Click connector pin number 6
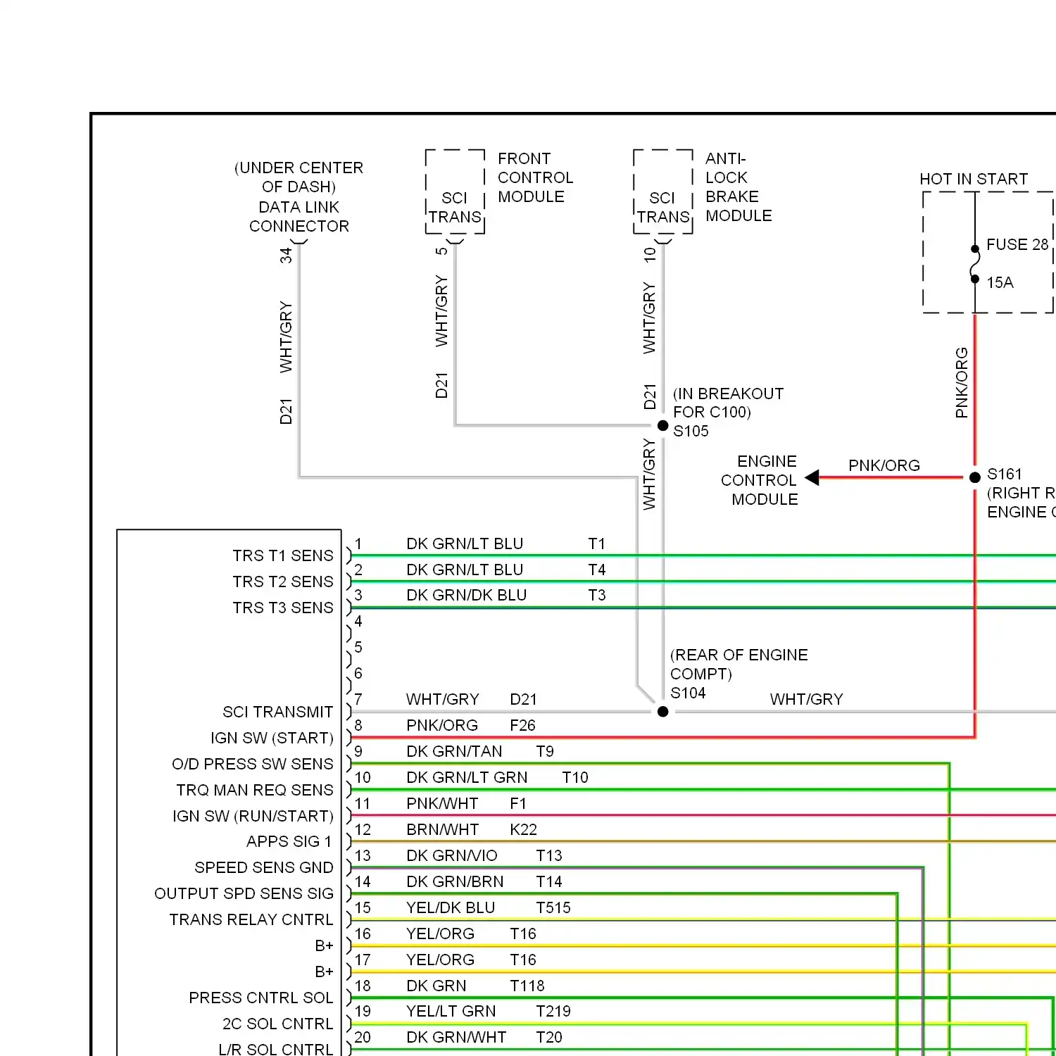This screenshot has width=1056, height=1056. (x=358, y=673)
